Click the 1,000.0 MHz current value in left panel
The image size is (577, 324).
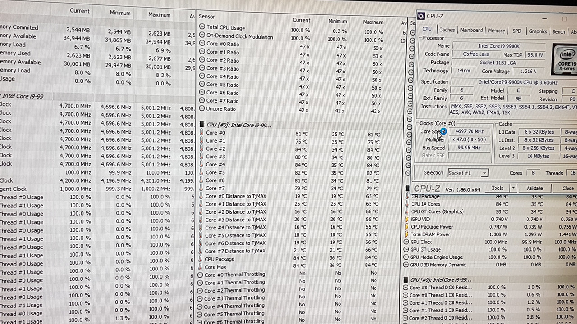coord(75,189)
